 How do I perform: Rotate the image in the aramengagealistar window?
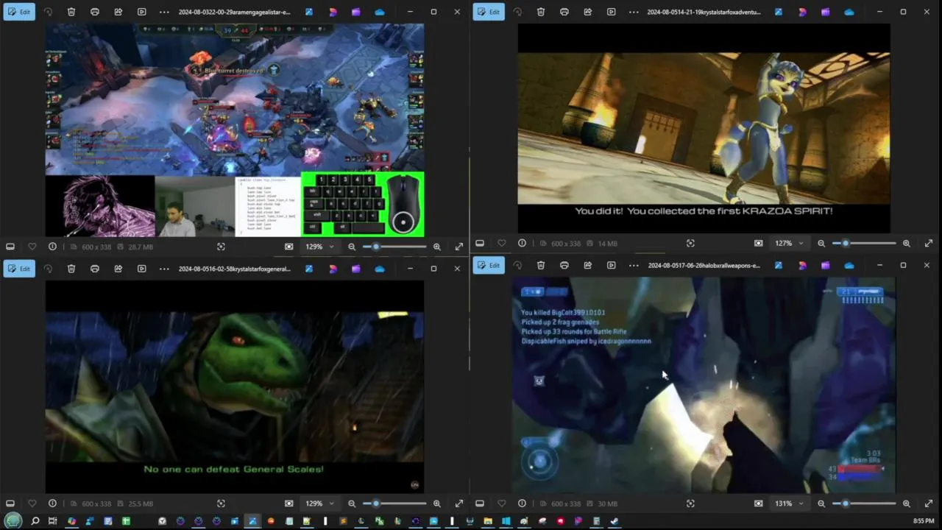pyautogui.click(x=48, y=12)
